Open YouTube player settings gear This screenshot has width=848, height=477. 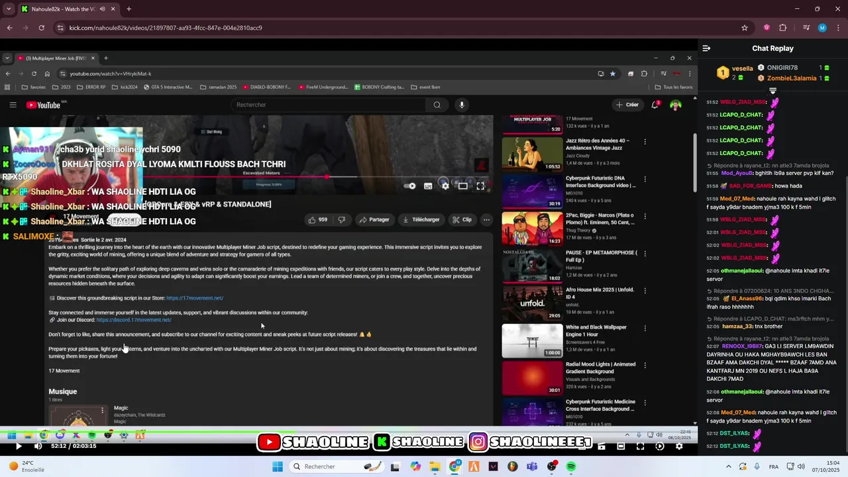[445, 186]
